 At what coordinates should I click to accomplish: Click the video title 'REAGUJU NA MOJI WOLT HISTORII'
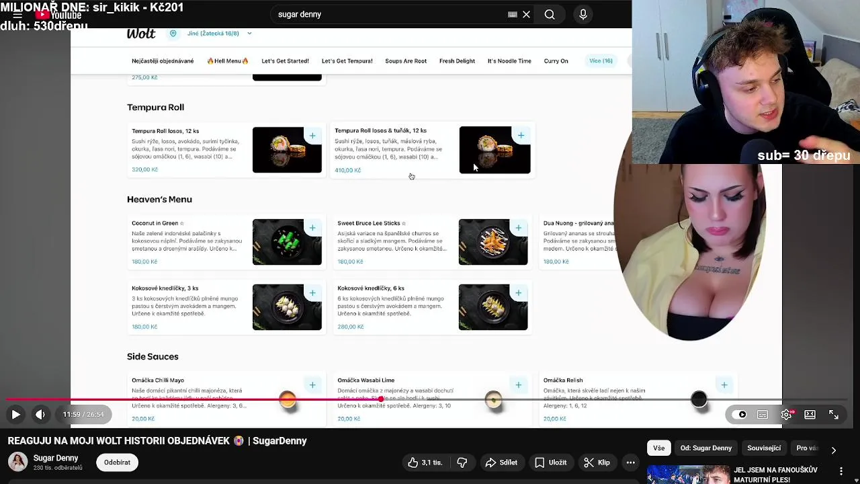point(157,441)
